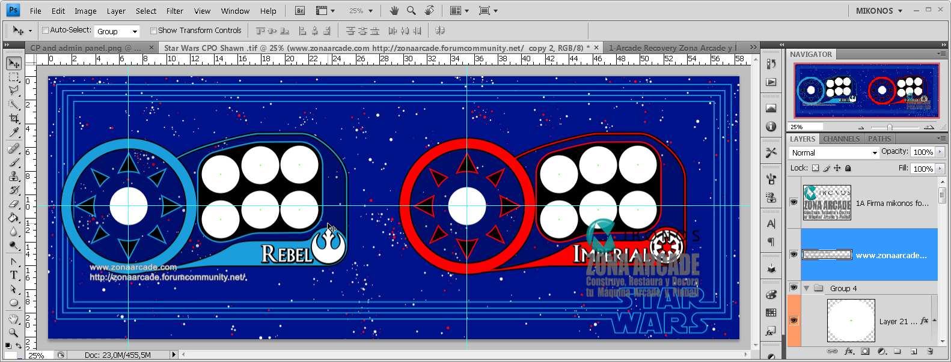Select the Crop tool
951x362 pixels.
(x=14, y=118)
